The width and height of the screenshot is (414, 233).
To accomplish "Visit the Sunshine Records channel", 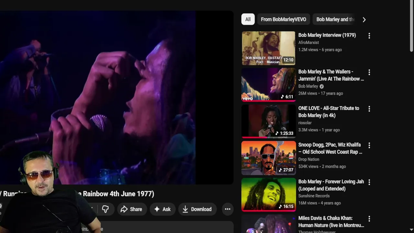I will [314, 196].
